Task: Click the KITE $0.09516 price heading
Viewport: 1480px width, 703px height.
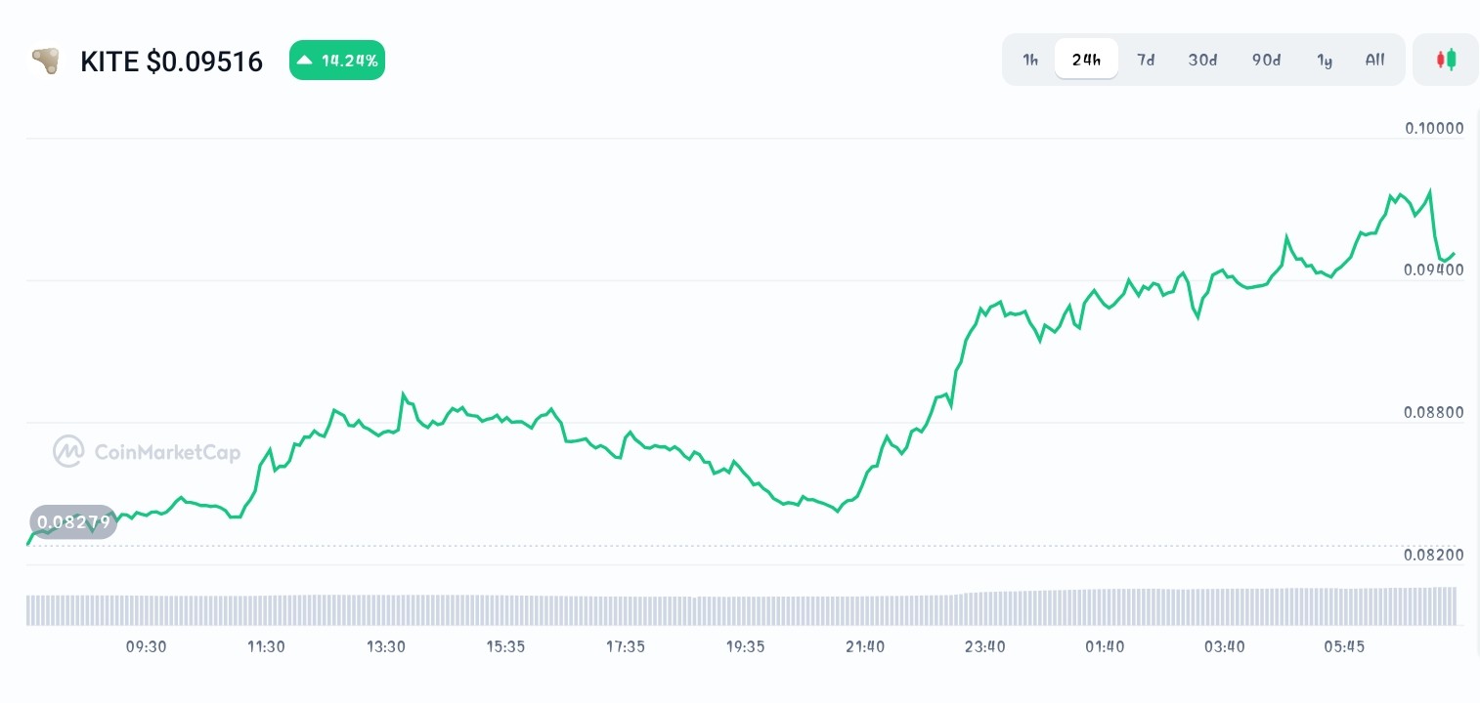Action: (x=171, y=62)
